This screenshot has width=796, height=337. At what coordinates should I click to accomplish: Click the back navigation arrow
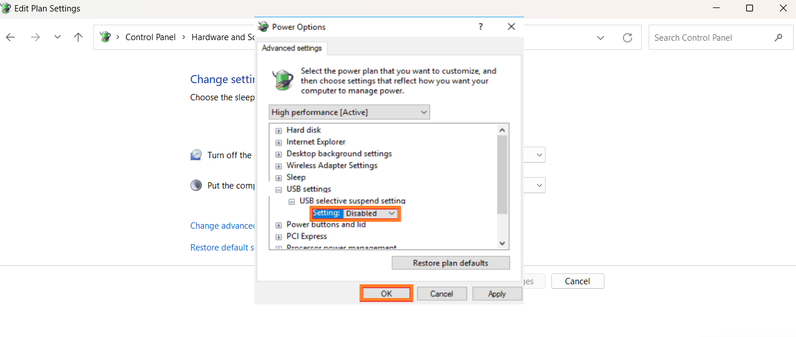(10, 37)
